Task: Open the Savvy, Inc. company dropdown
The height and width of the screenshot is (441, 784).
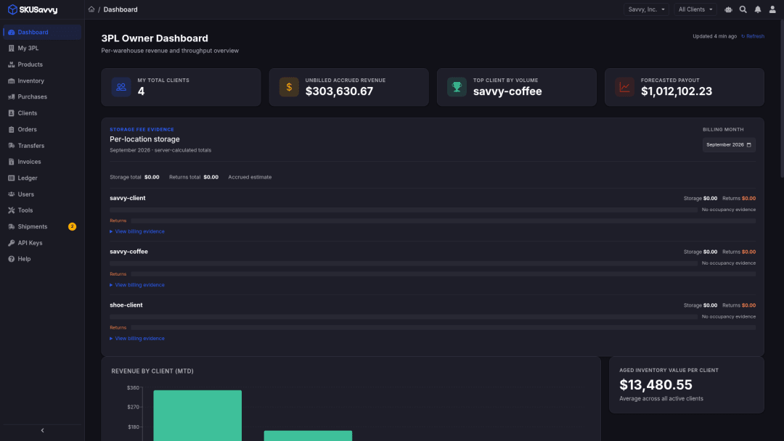Action: click(646, 9)
